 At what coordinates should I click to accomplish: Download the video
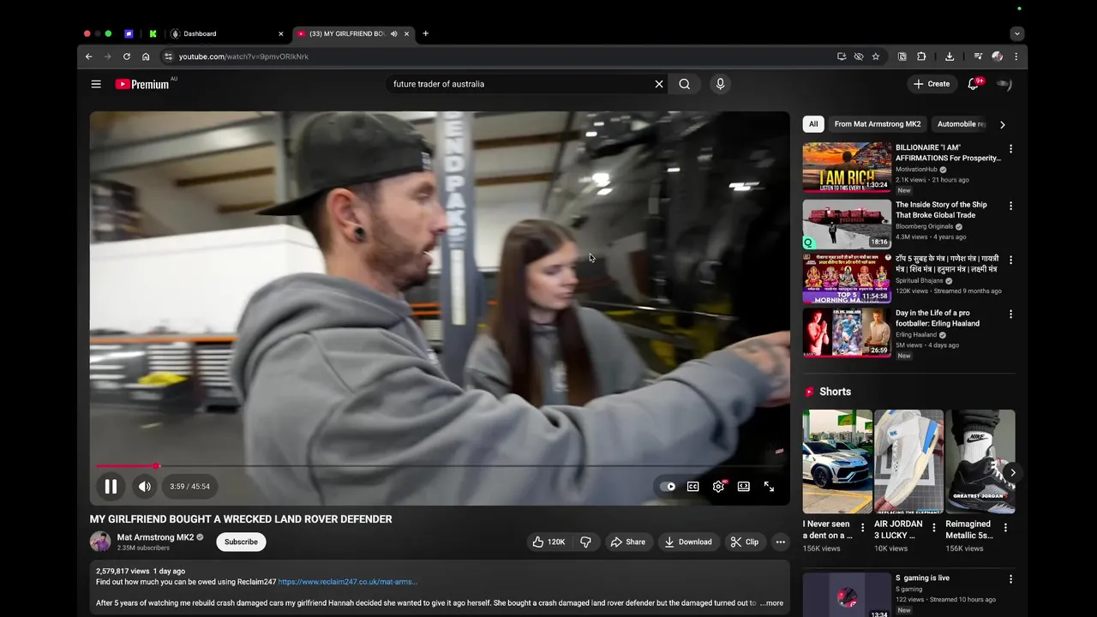(688, 542)
